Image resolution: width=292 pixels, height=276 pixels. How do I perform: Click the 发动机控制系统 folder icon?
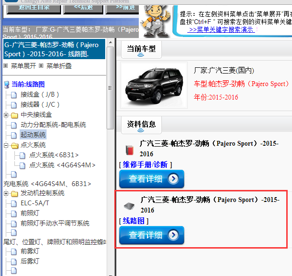point(14,194)
